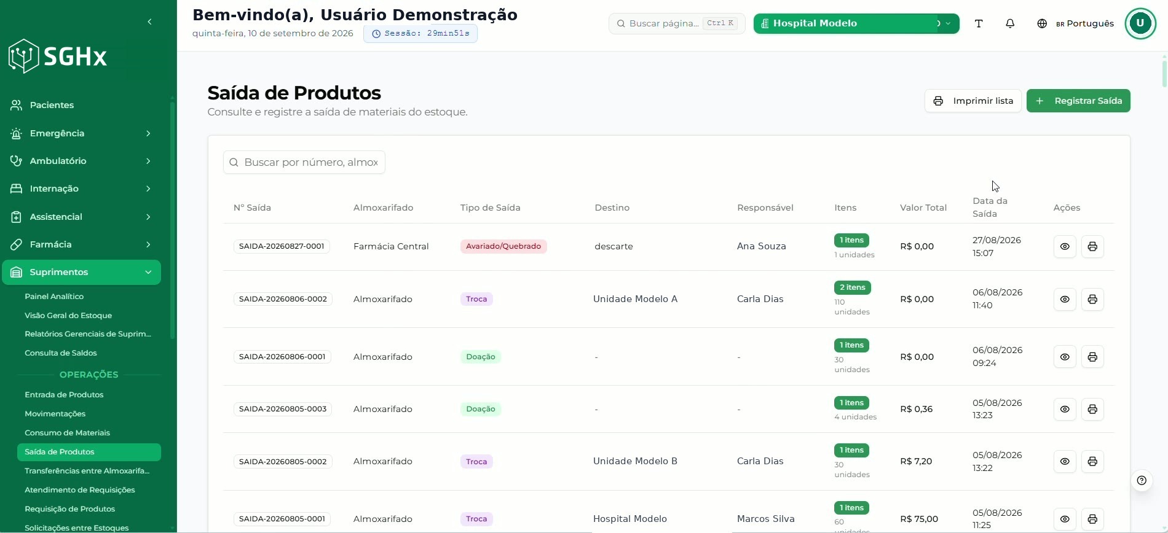Print SAIDA-20260805-0003 record
This screenshot has height=533, width=1168.
click(x=1092, y=409)
